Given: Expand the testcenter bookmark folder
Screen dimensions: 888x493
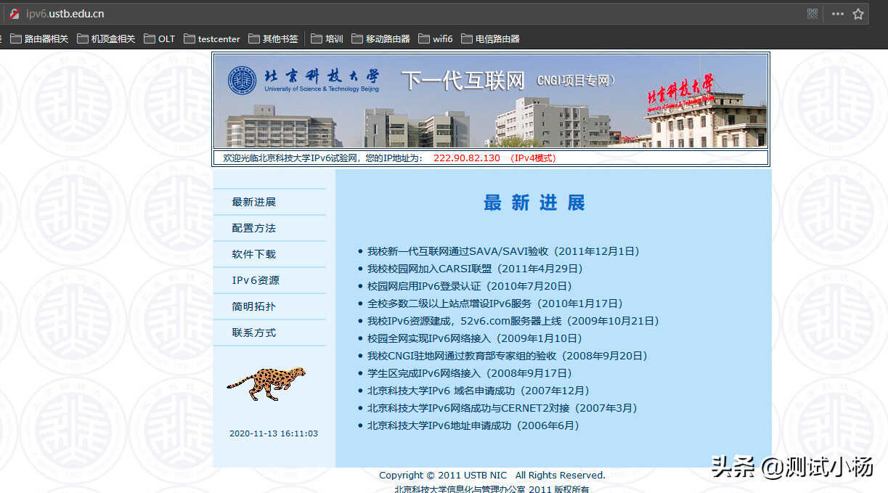Looking at the screenshot, I should coord(211,39).
